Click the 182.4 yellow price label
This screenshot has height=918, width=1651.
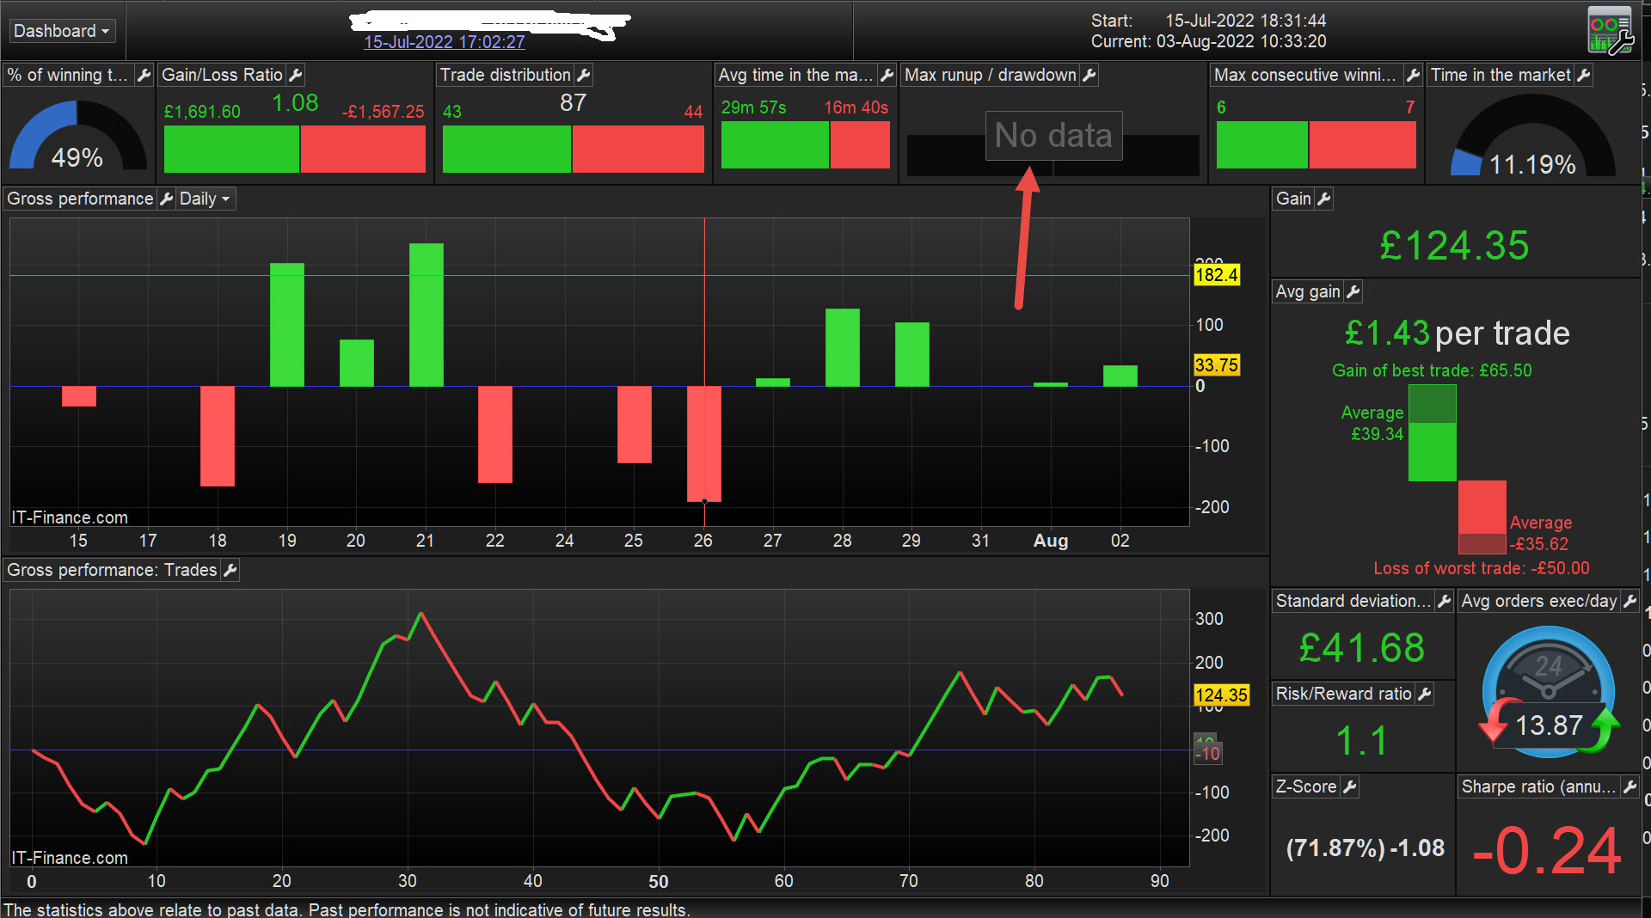pos(1217,275)
